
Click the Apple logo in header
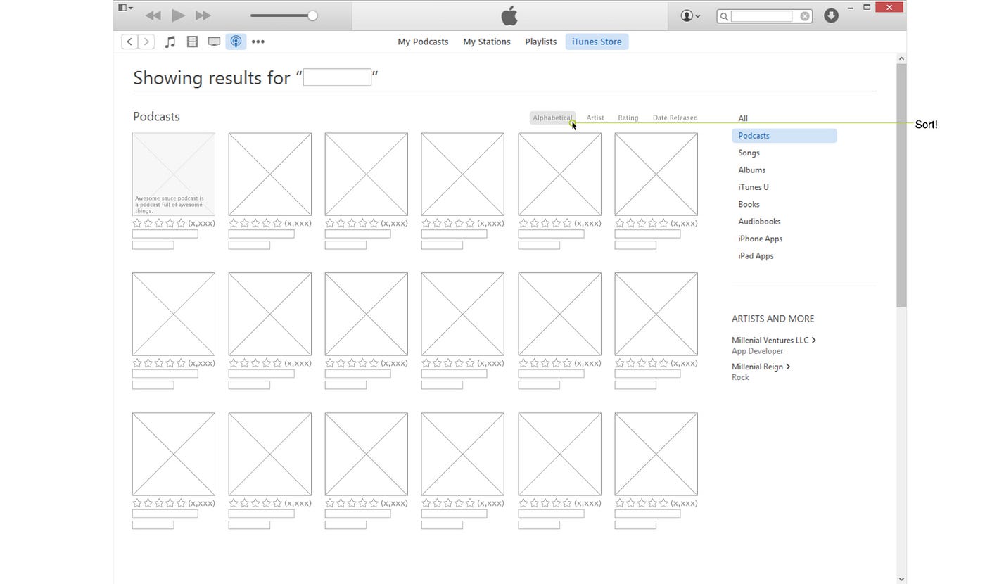tap(509, 15)
